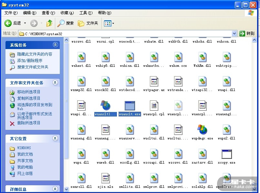Open the 帮助(H) menu

coord(105,13)
